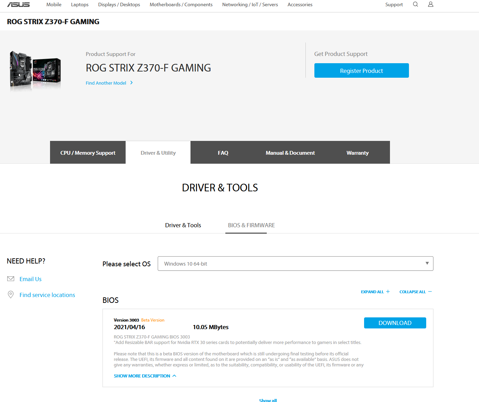Click the plus icon next to Expand All
Screen dimensions: 479x402
(x=388, y=292)
